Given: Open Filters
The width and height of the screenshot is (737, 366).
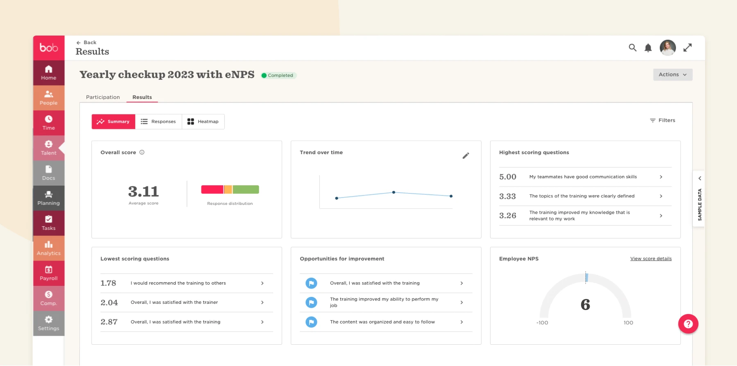Looking at the screenshot, I should click(x=662, y=120).
